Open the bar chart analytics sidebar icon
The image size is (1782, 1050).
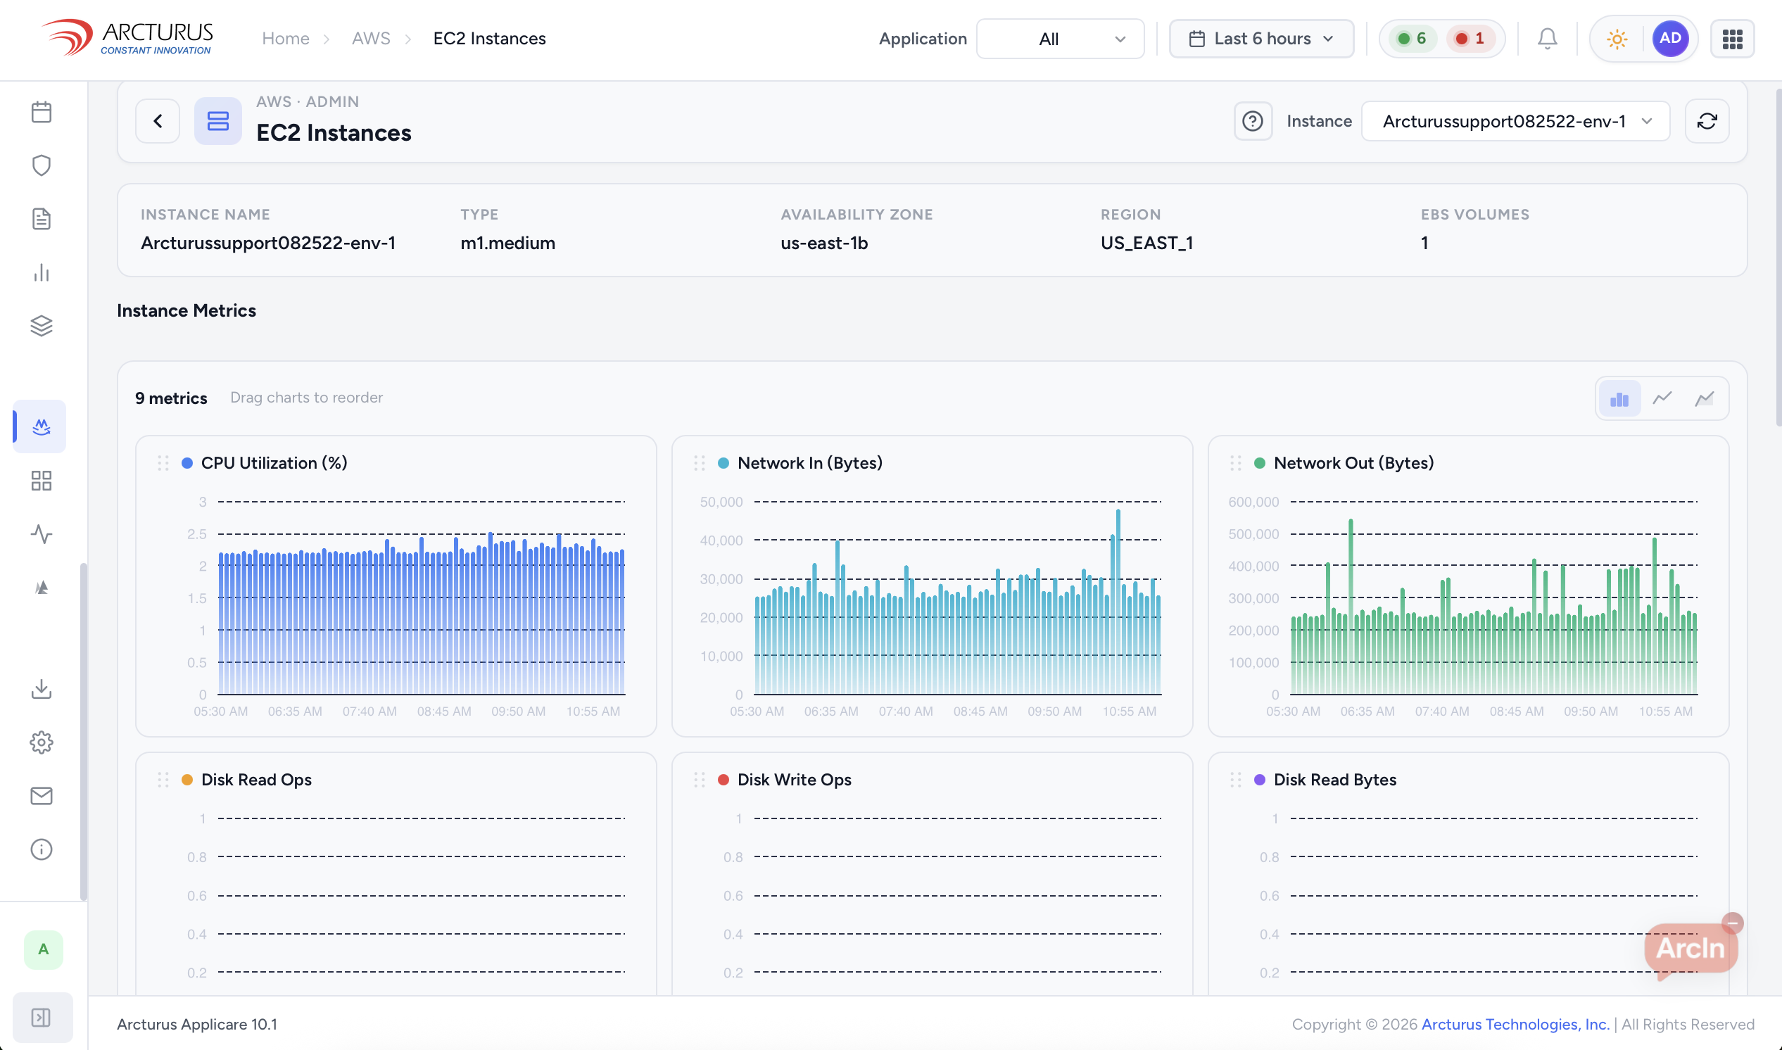point(42,272)
